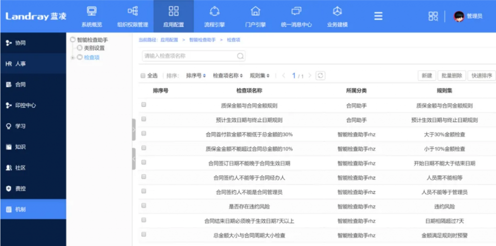
Task: Select the 业务建模 cube icon
Action: pos(337,12)
